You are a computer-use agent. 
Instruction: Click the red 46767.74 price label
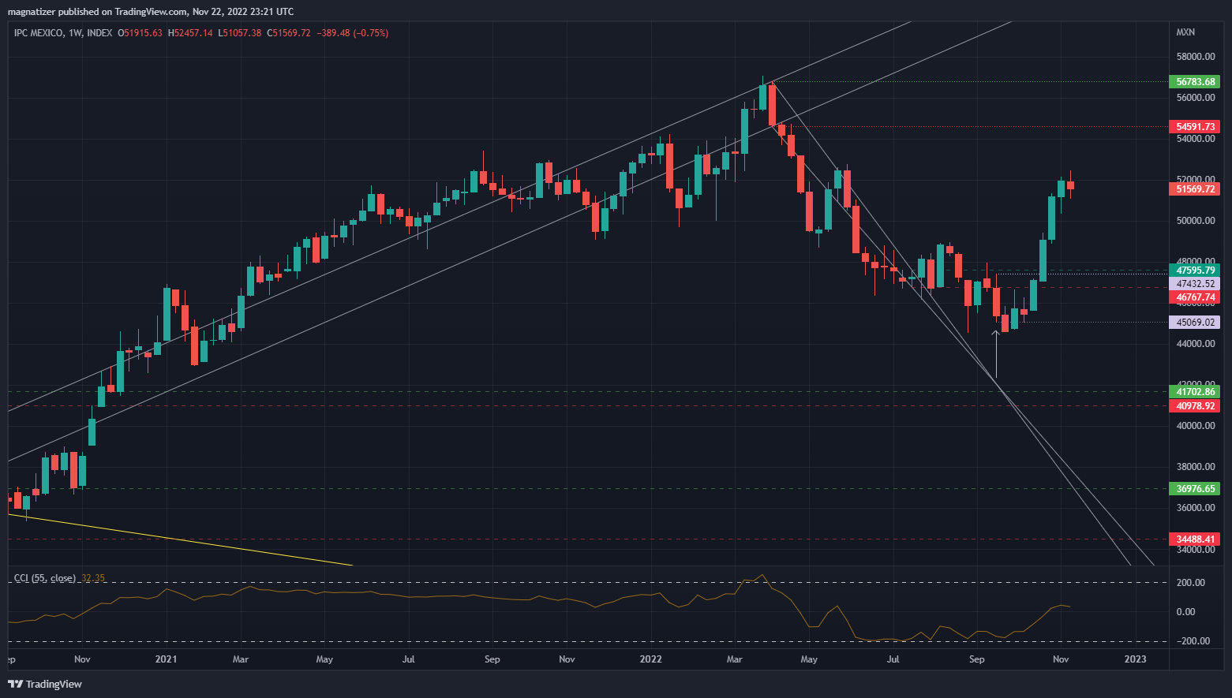[1195, 297]
